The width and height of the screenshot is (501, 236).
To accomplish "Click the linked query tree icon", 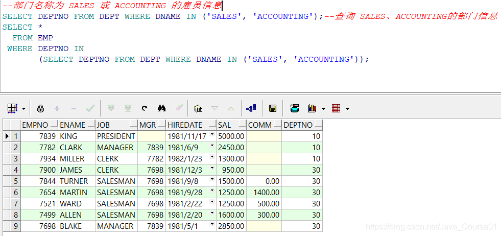I will pyautogui.click(x=251, y=108).
